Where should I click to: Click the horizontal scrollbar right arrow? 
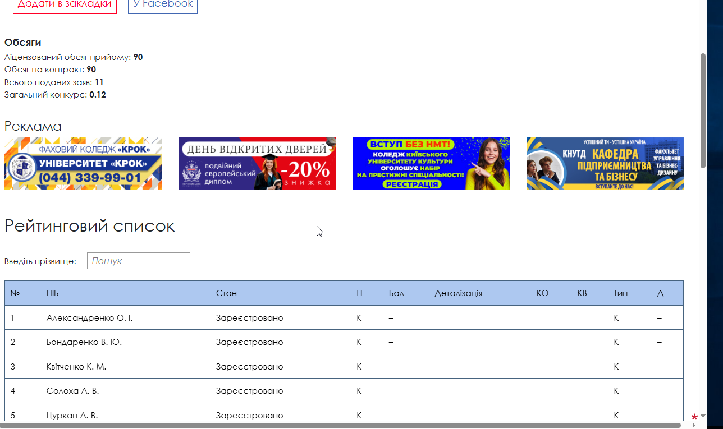694,426
